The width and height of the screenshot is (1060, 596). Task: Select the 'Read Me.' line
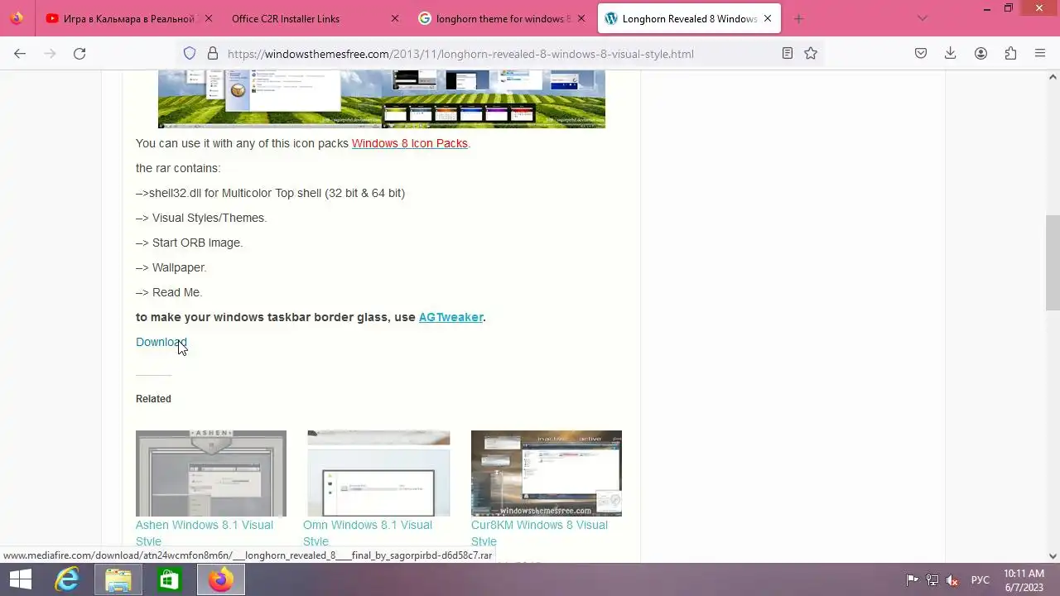tap(169, 292)
